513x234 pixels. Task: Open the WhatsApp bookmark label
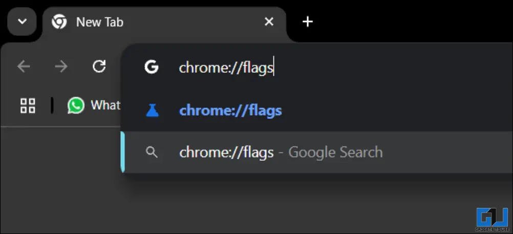(105, 105)
